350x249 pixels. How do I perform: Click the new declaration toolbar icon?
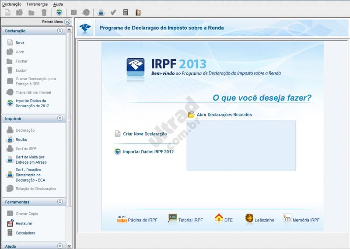[x=7, y=12]
